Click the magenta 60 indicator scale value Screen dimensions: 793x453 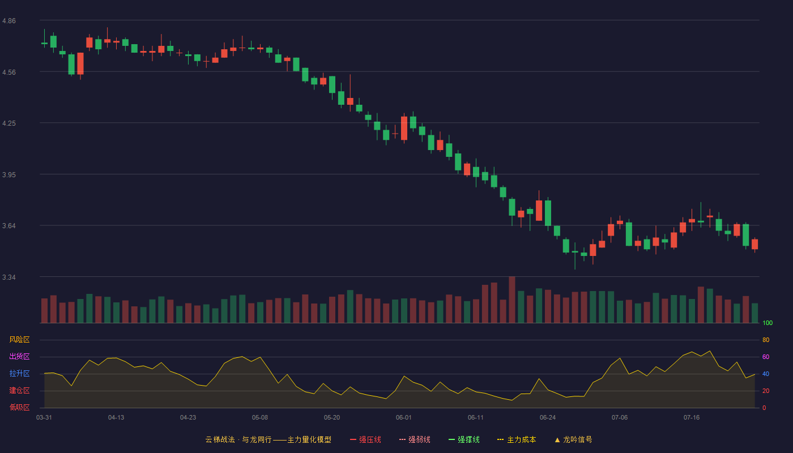766,357
